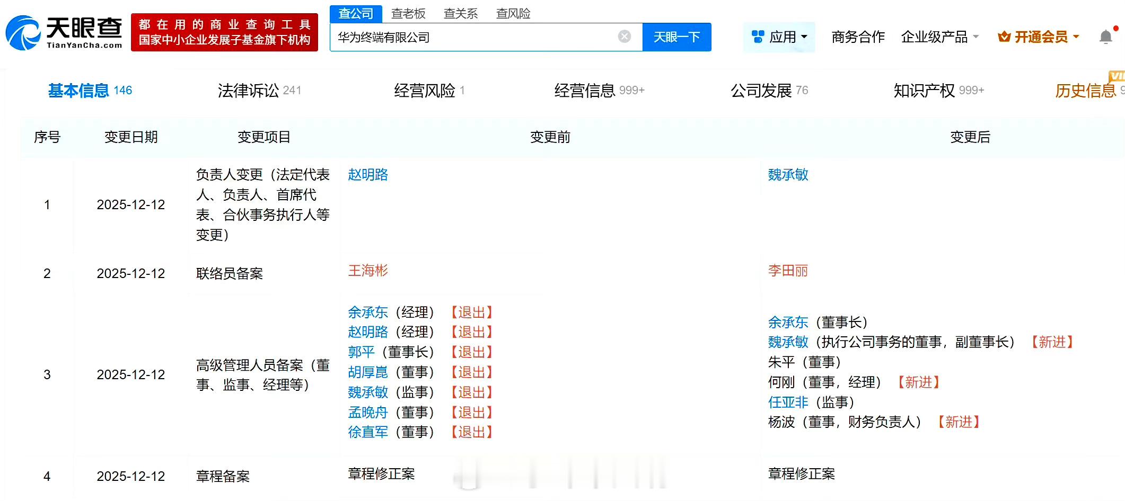Click the date in the 联络员备案 row
This screenshot has width=1125, height=501.
coord(131,273)
